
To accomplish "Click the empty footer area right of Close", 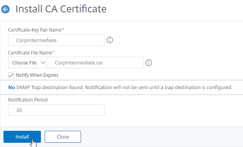I will (161, 137).
